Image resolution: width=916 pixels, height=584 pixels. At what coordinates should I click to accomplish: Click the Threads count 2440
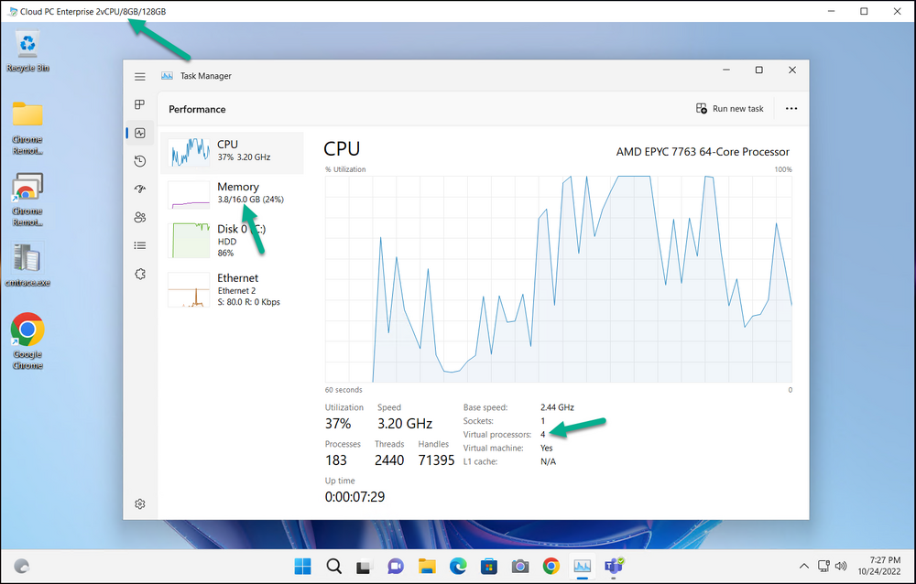tap(389, 460)
